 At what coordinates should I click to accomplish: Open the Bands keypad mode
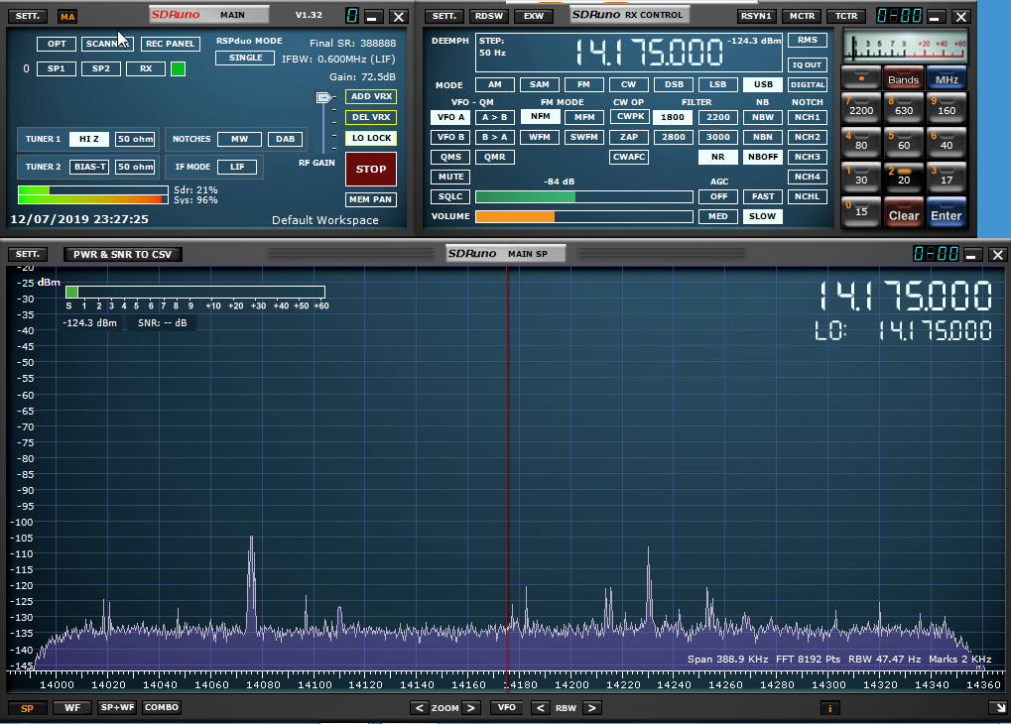pyautogui.click(x=904, y=78)
